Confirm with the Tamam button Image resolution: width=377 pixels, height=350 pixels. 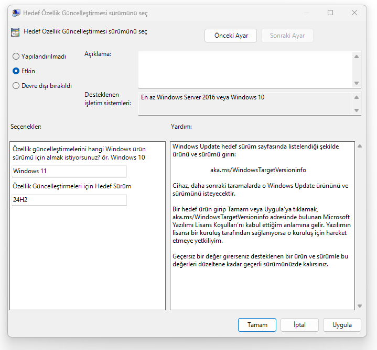tap(257, 325)
